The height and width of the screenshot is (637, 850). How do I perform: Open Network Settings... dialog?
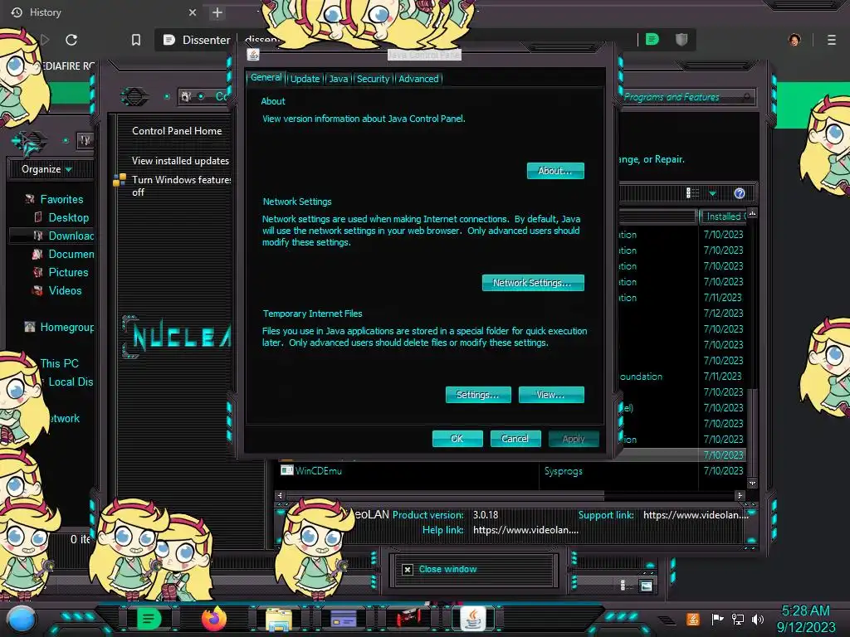[533, 283]
